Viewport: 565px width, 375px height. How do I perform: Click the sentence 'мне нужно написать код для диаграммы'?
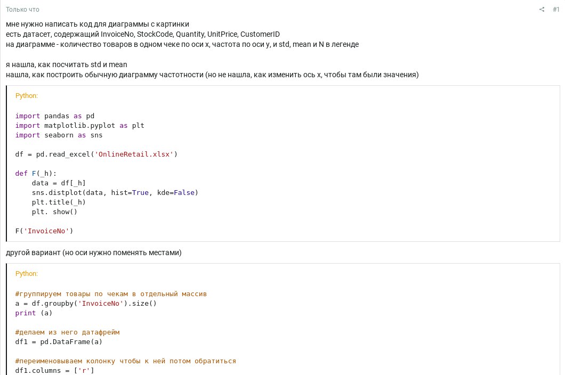[x=98, y=24]
